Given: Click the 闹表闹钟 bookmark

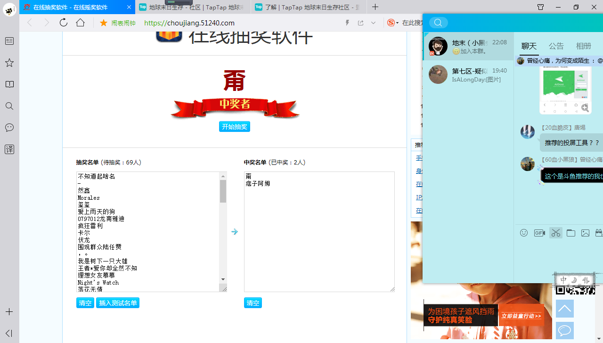Looking at the screenshot, I should pos(123,23).
